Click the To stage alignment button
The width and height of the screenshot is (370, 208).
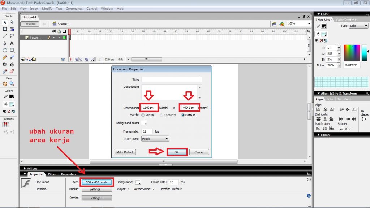point(364,119)
